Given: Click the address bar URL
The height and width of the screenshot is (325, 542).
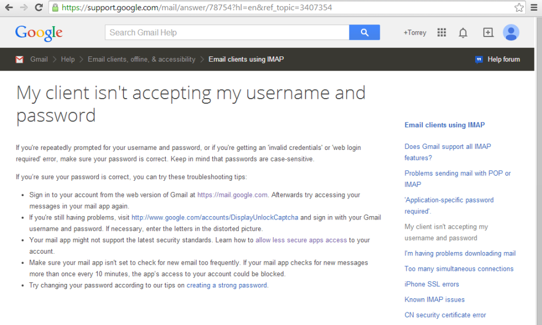Looking at the screenshot, I should (196, 7).
